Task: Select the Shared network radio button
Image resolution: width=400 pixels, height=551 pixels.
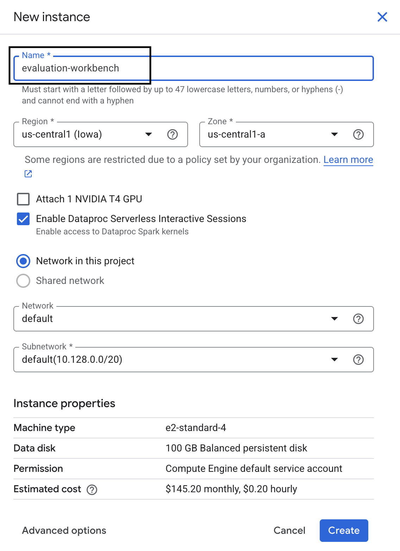Action: pos(23,281)
